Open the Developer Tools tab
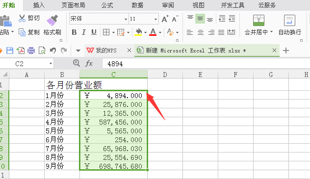The width and height of the screenshot is (310, 179). coord(232,5)
